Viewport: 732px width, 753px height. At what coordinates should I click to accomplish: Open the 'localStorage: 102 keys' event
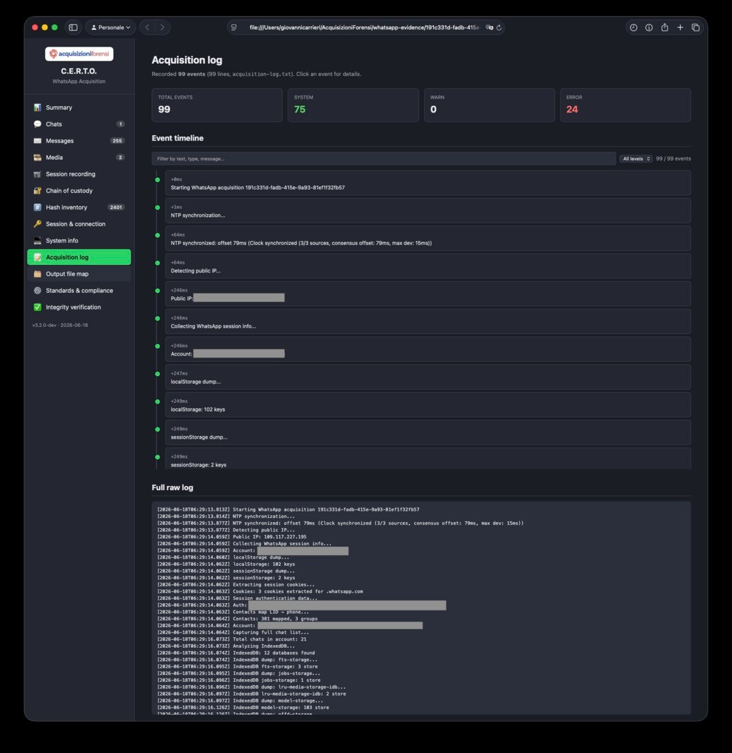click(x=428, y=405)
